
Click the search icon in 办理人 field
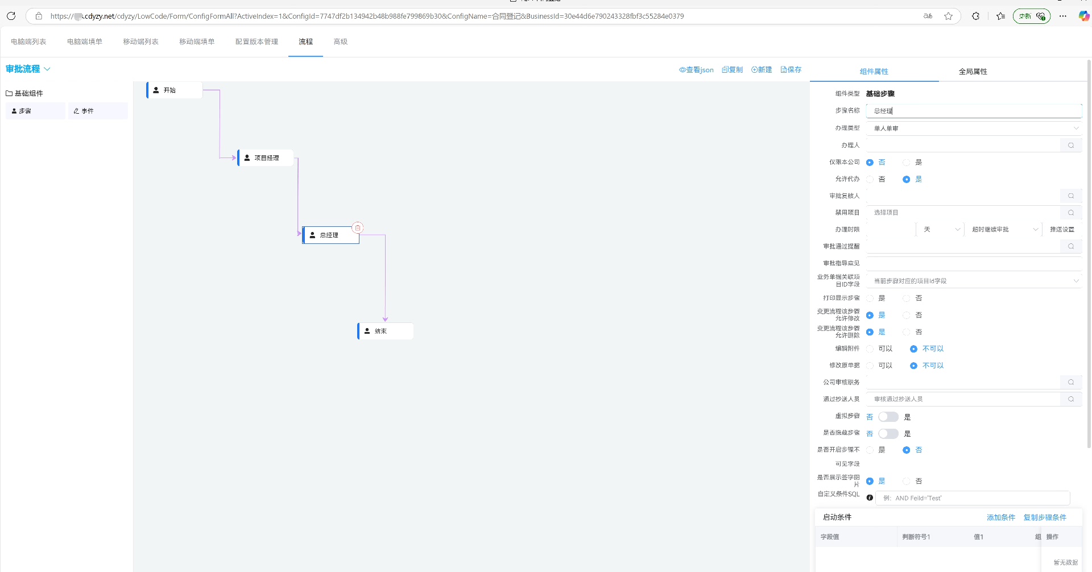[1070, 146]
